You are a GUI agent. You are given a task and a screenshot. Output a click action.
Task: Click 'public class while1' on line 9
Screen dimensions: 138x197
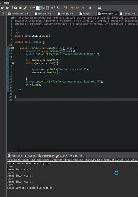coord(28,42)
